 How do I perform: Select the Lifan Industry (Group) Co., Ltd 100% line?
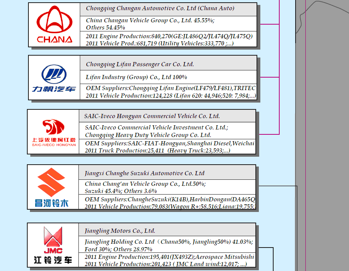point(136,77)
